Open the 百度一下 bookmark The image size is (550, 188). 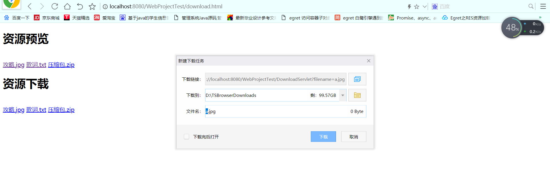click(17, 18)
